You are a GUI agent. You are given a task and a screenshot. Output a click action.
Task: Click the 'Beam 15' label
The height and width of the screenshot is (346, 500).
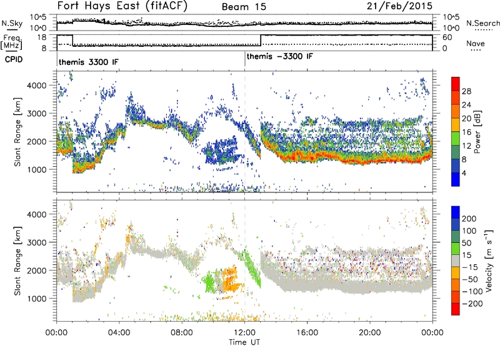point(244,7)
